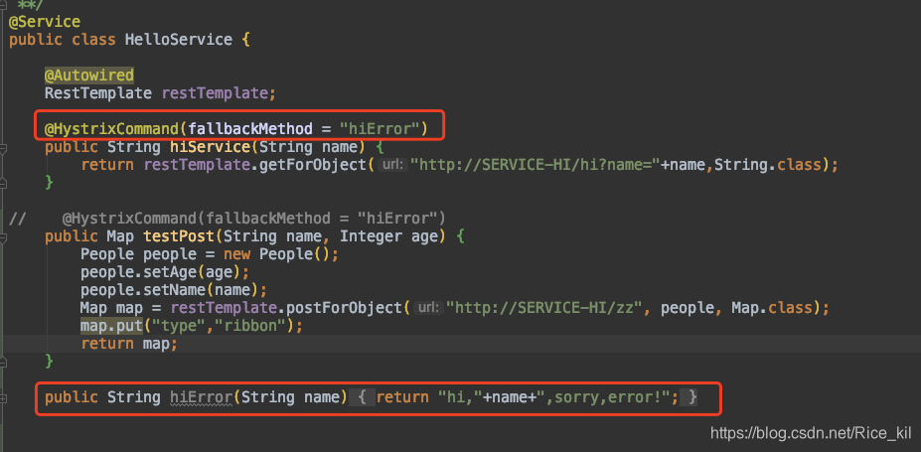
Task: Click the "http://SERVICE-HI/hi?name=" string
Action: (x=536, y=165)
